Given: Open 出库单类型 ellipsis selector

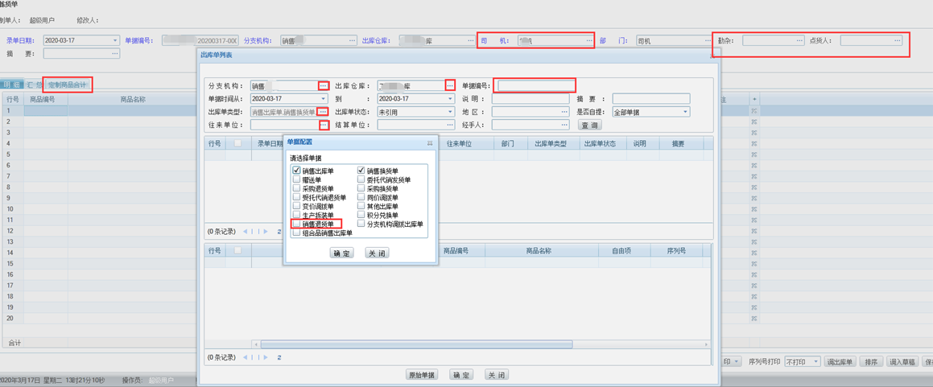Looking at the screenshot, I should (x=323, y=112).
